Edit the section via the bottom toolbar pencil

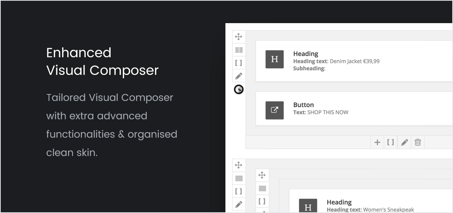(x=404, y=142)
